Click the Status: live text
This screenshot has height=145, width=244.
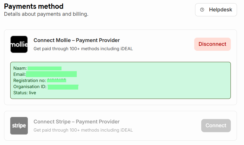[x=25, y=93]
